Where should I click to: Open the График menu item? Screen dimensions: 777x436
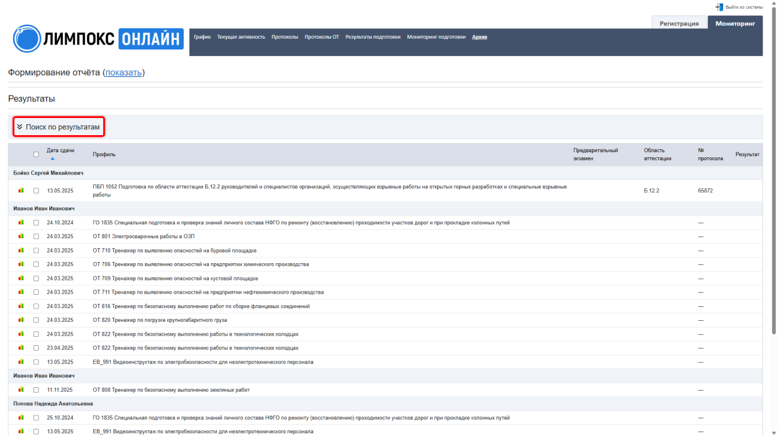[203, 37]
